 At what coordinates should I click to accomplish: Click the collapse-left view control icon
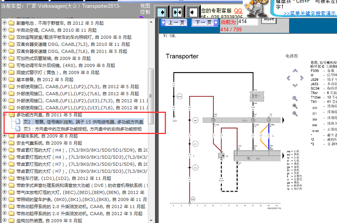point(193,12)
